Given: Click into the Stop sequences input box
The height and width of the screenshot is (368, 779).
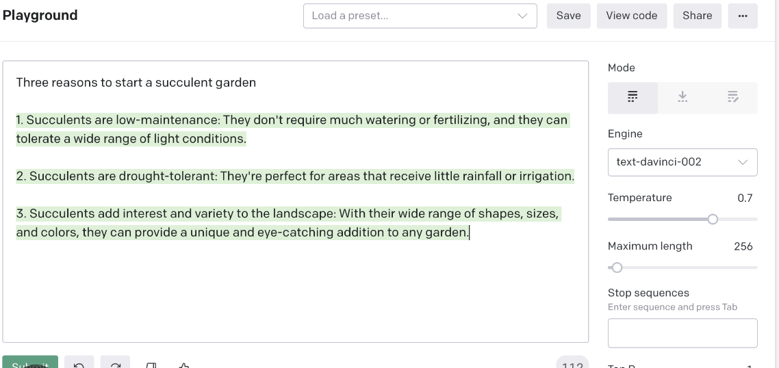Looking at the screenshot, I should (x=682, y=332).
